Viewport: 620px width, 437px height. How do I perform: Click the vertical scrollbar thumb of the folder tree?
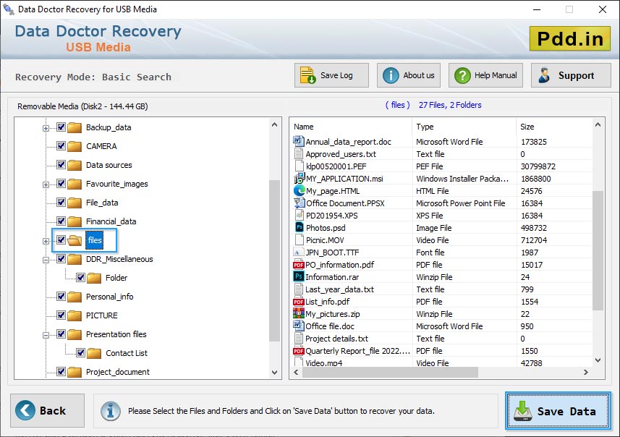(x=275, y=260)
